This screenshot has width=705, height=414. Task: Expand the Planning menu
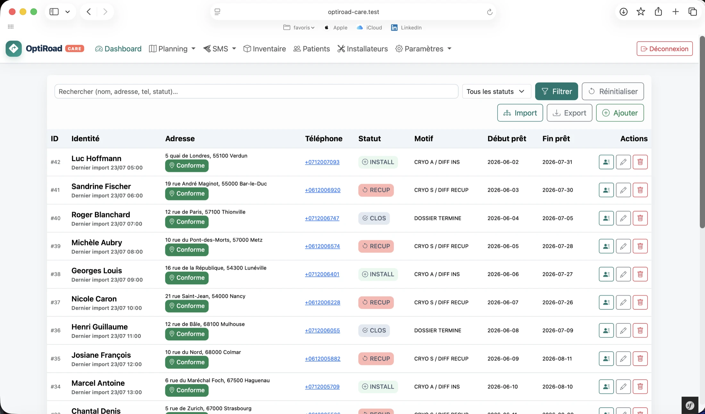(x=172, y=49)
